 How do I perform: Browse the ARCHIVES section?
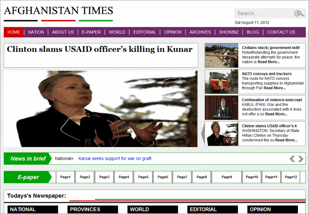click(200, 32)
